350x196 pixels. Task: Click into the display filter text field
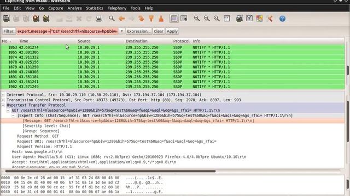[67, 32]
